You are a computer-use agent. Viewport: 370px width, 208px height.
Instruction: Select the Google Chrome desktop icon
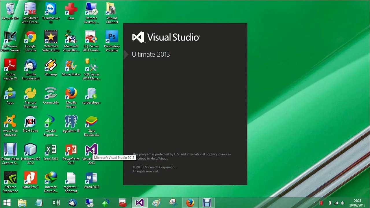click(x=30, y=41)
